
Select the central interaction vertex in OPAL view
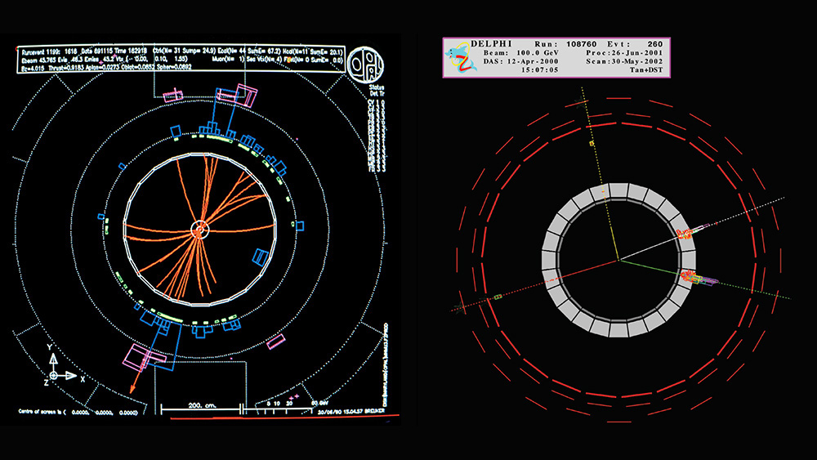199,230
